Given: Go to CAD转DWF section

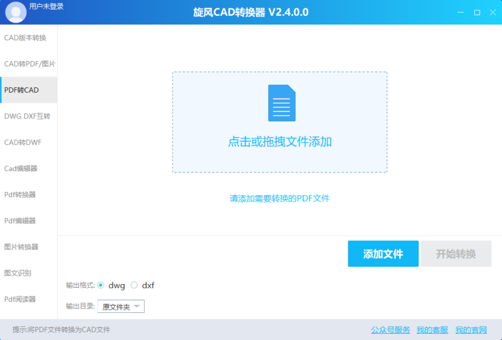Looking at the screenshot, I should (x=29, y=142).
